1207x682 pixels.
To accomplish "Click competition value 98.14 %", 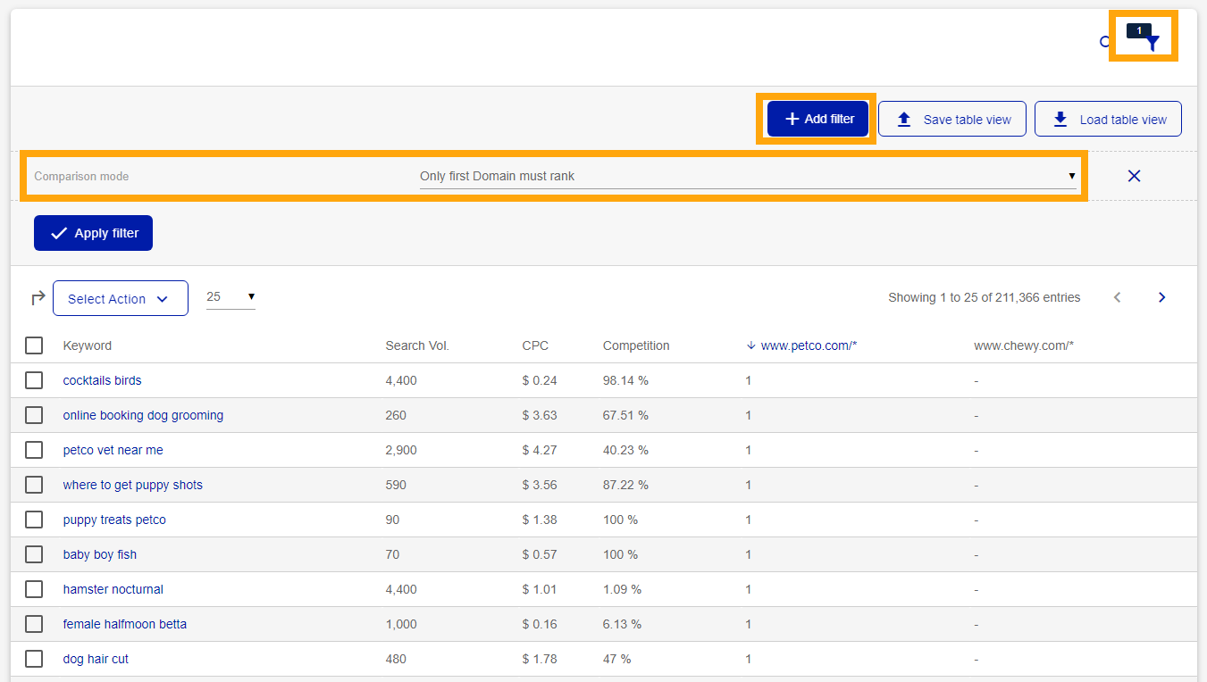I will point(625,380).
